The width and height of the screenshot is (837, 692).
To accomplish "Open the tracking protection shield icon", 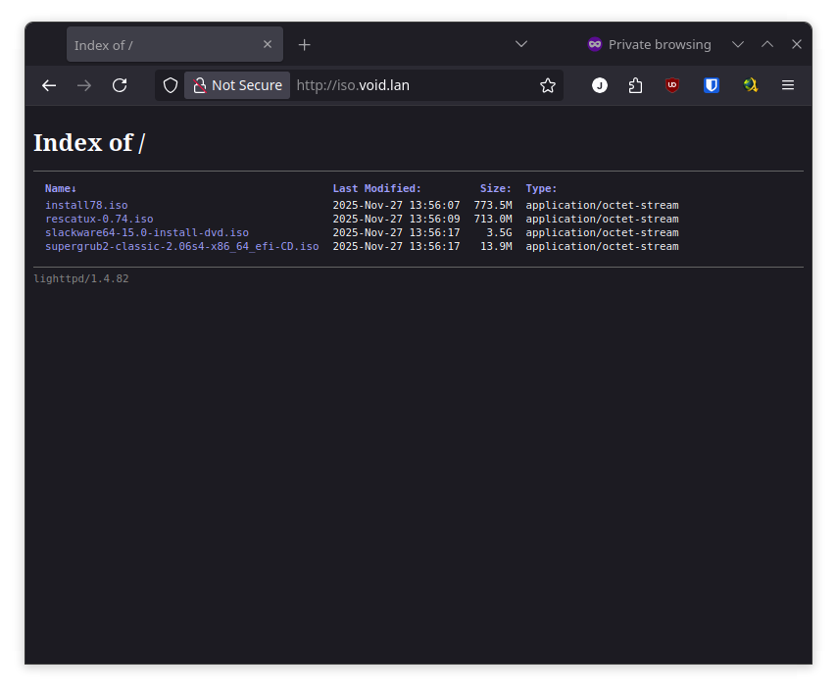I will 171,85.
